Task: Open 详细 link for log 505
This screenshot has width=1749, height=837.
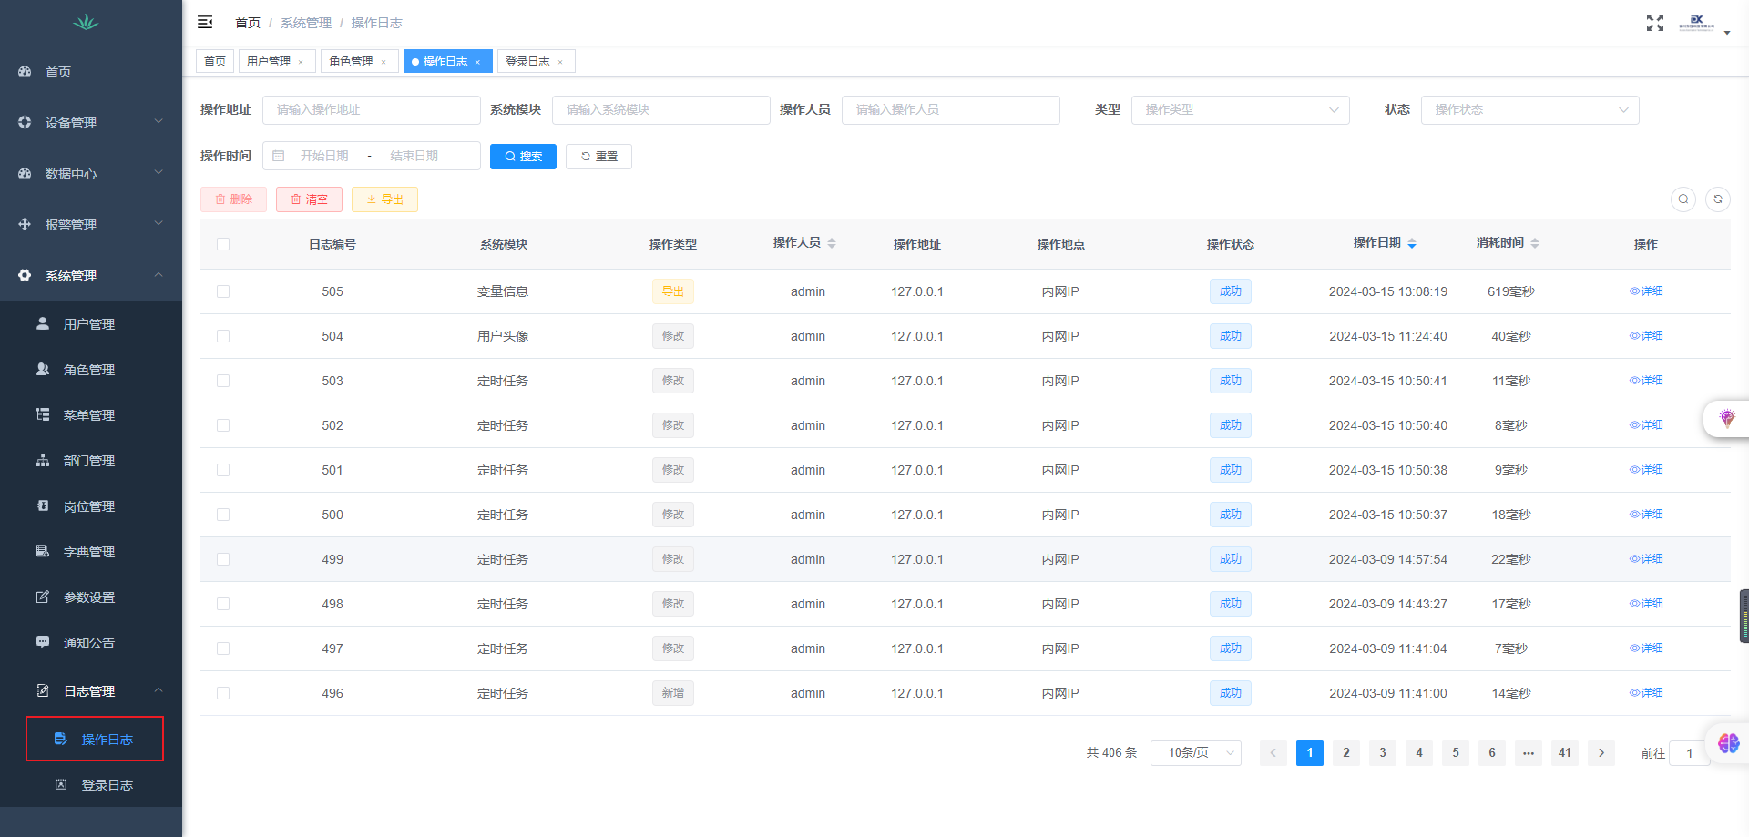Action: 1646,291
